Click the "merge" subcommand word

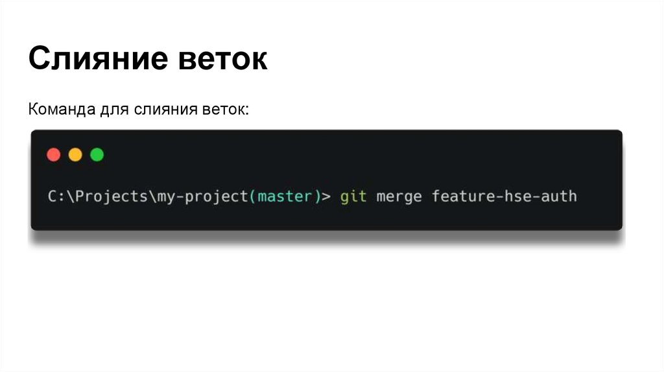pyautogui.click(x=399, y=196)
